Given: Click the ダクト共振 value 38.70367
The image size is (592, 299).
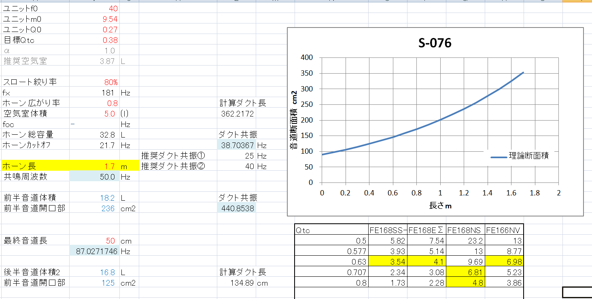Looking at the screenshot, I should [236, 145].
